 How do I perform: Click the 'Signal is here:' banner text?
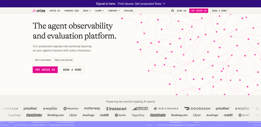tap(106, 4)
